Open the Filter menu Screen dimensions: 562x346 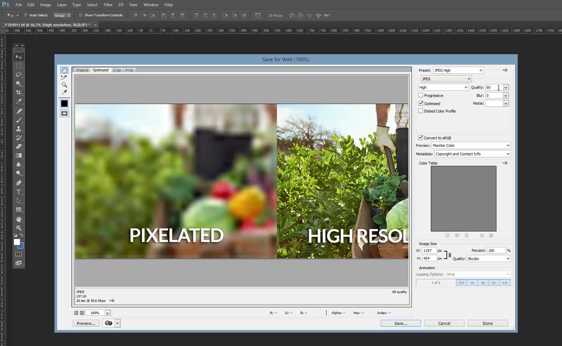point(108,4)
